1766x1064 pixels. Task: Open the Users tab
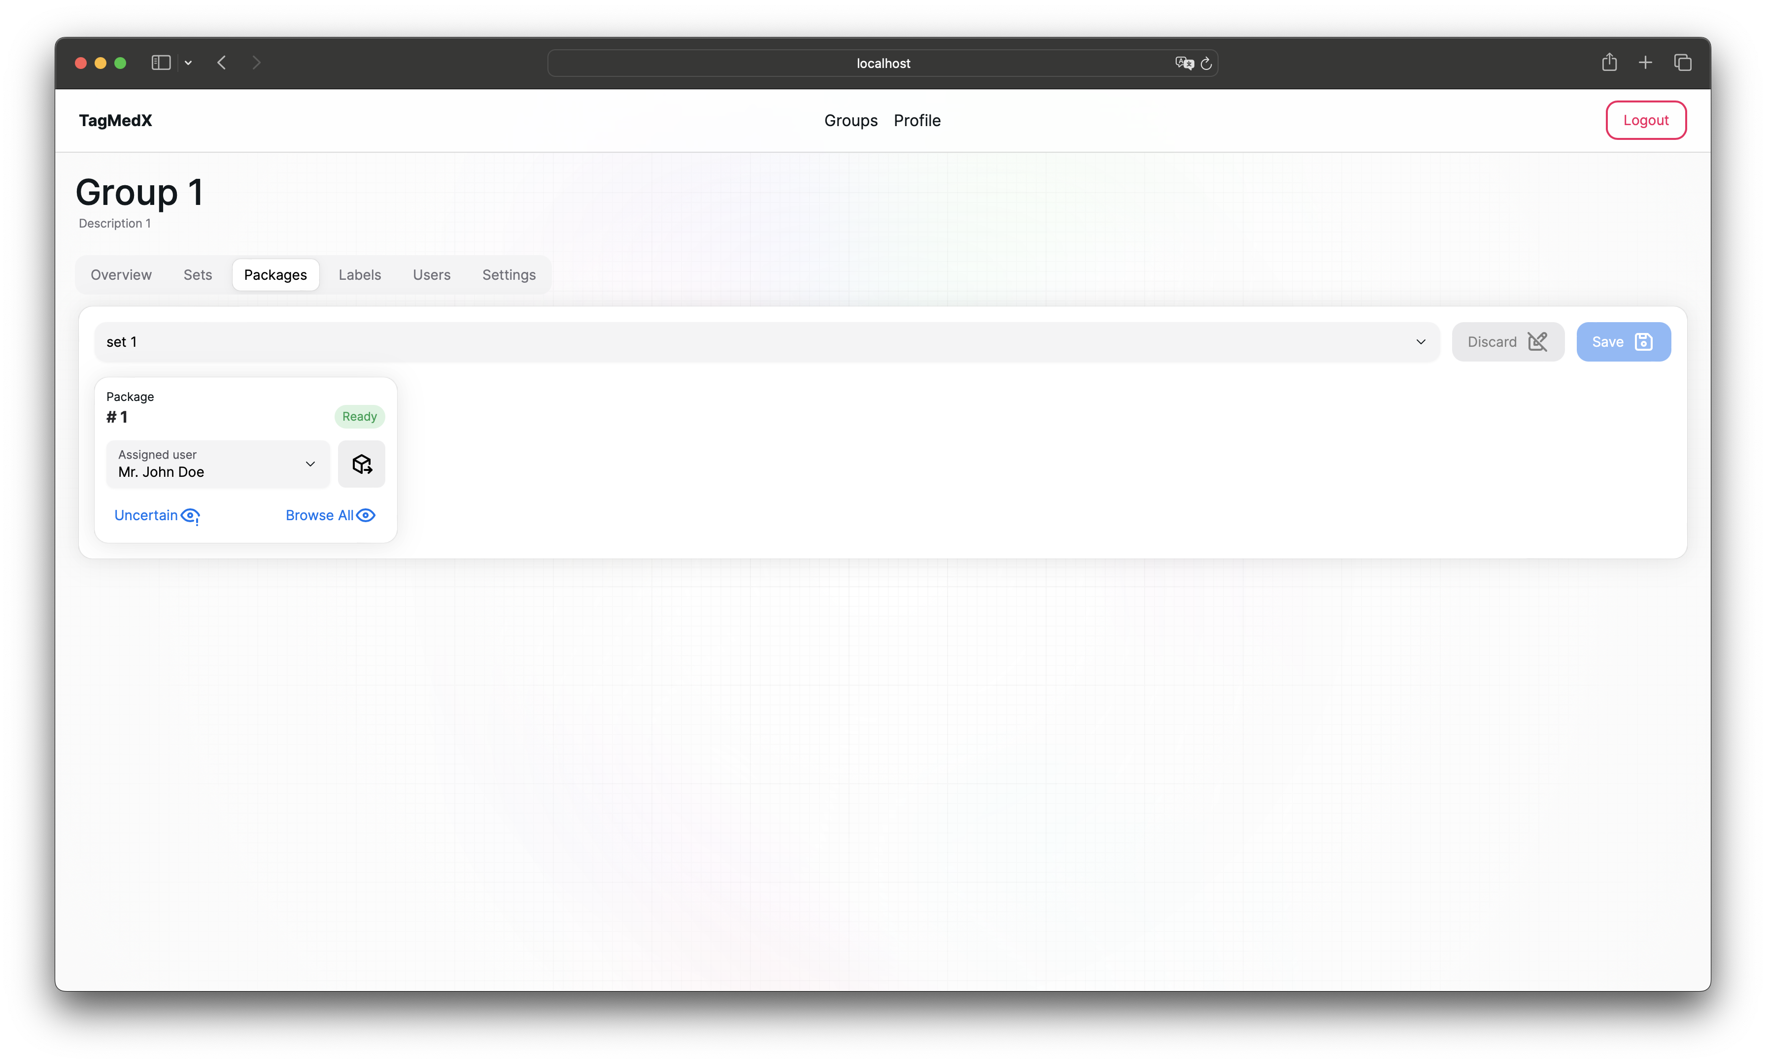coord(432,274)
